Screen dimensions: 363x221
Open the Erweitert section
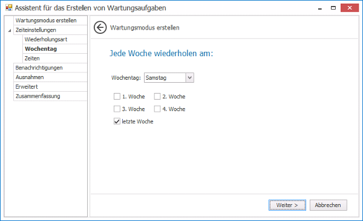[x=50, y=87]
